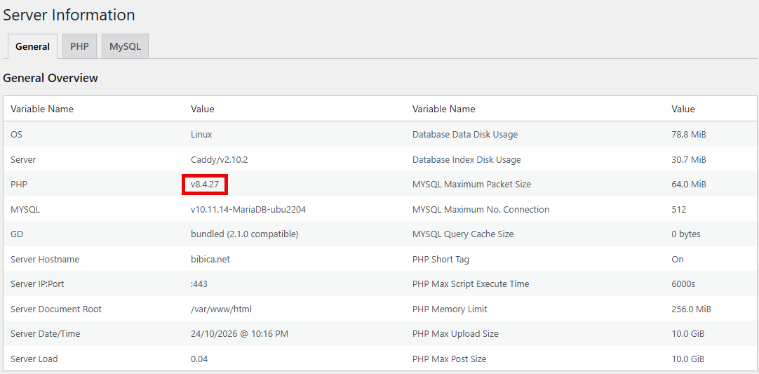Open the PHP tab
Screen dimensions: 759x374
tap(79, 46)
